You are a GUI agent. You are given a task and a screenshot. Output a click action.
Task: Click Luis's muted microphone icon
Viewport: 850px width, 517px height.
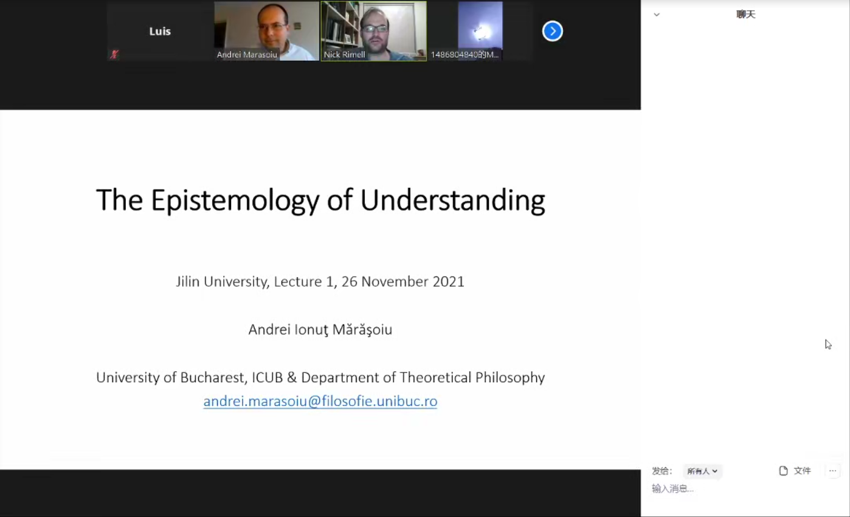point(114,55)
